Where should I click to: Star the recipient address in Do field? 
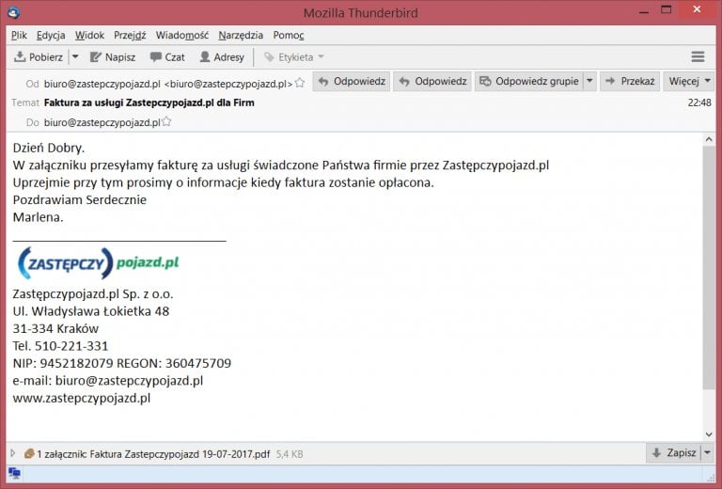(166, 121)
